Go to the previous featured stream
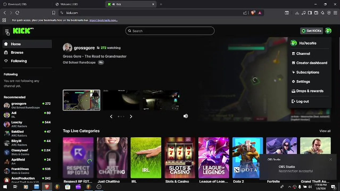 point(111,116)
